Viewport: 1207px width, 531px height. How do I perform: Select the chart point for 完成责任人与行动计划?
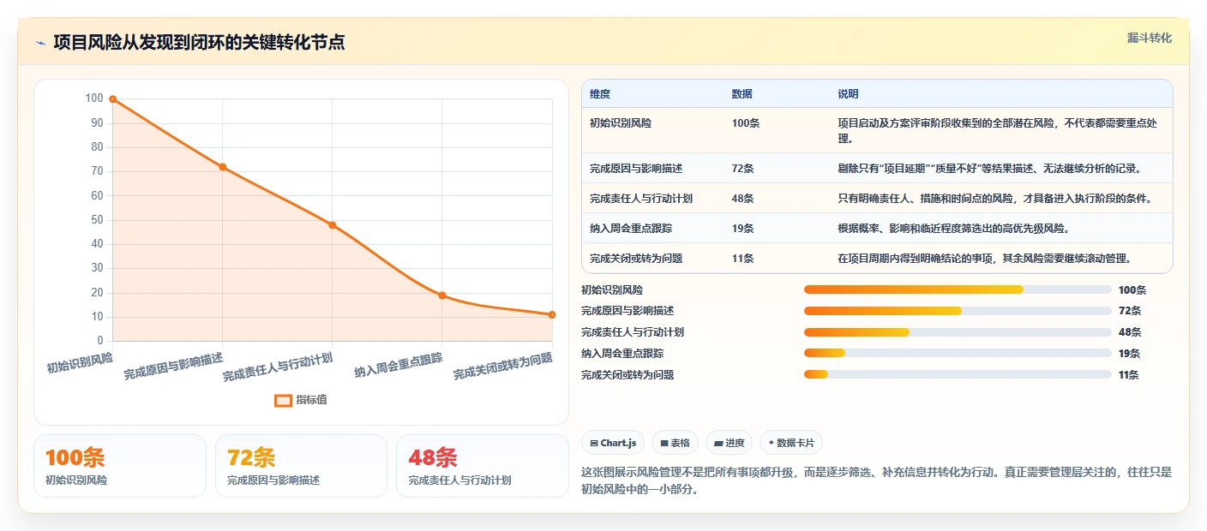tap(332, 225)
